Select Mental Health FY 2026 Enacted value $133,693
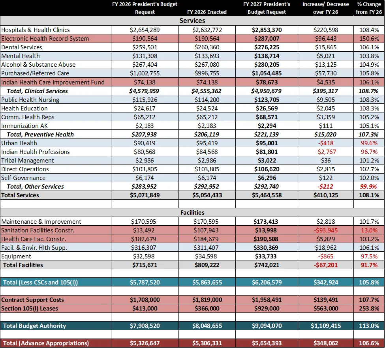The height and width of the screenshot is (348, 385). 207,56
